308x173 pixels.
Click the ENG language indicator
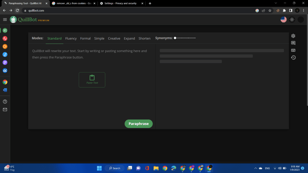(267, 168)
